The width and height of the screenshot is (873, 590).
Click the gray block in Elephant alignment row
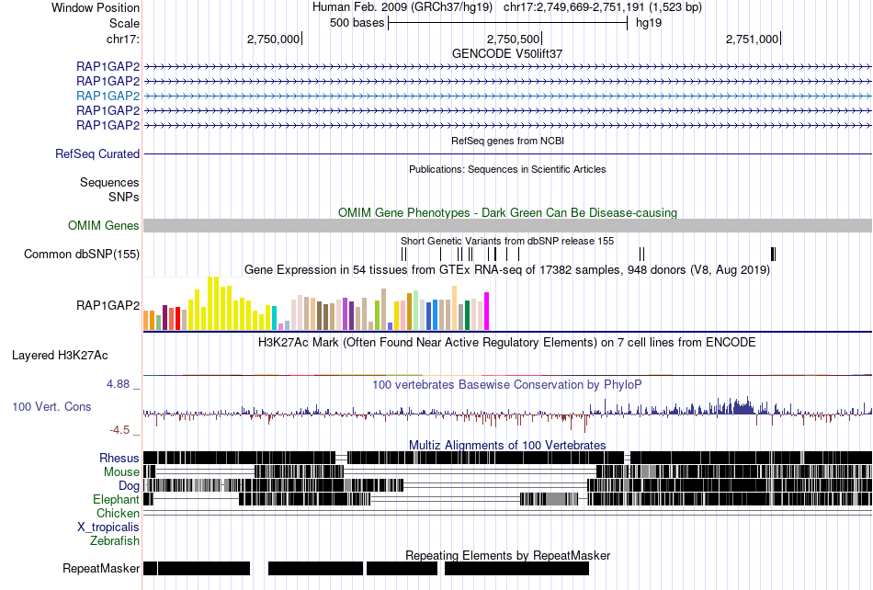555,499
